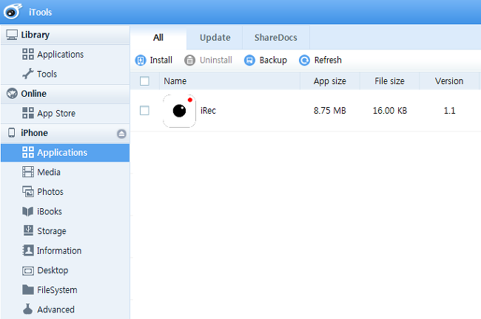The width and height of the screenshot is (481, 319).
Task: Sort by the Name column header
Action: tap(229, 81)
